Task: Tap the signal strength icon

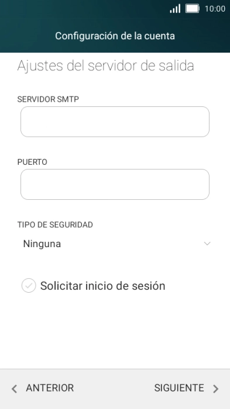Action: click(175, 9)
